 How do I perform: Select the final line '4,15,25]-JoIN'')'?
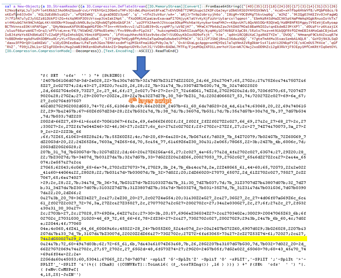60,275
